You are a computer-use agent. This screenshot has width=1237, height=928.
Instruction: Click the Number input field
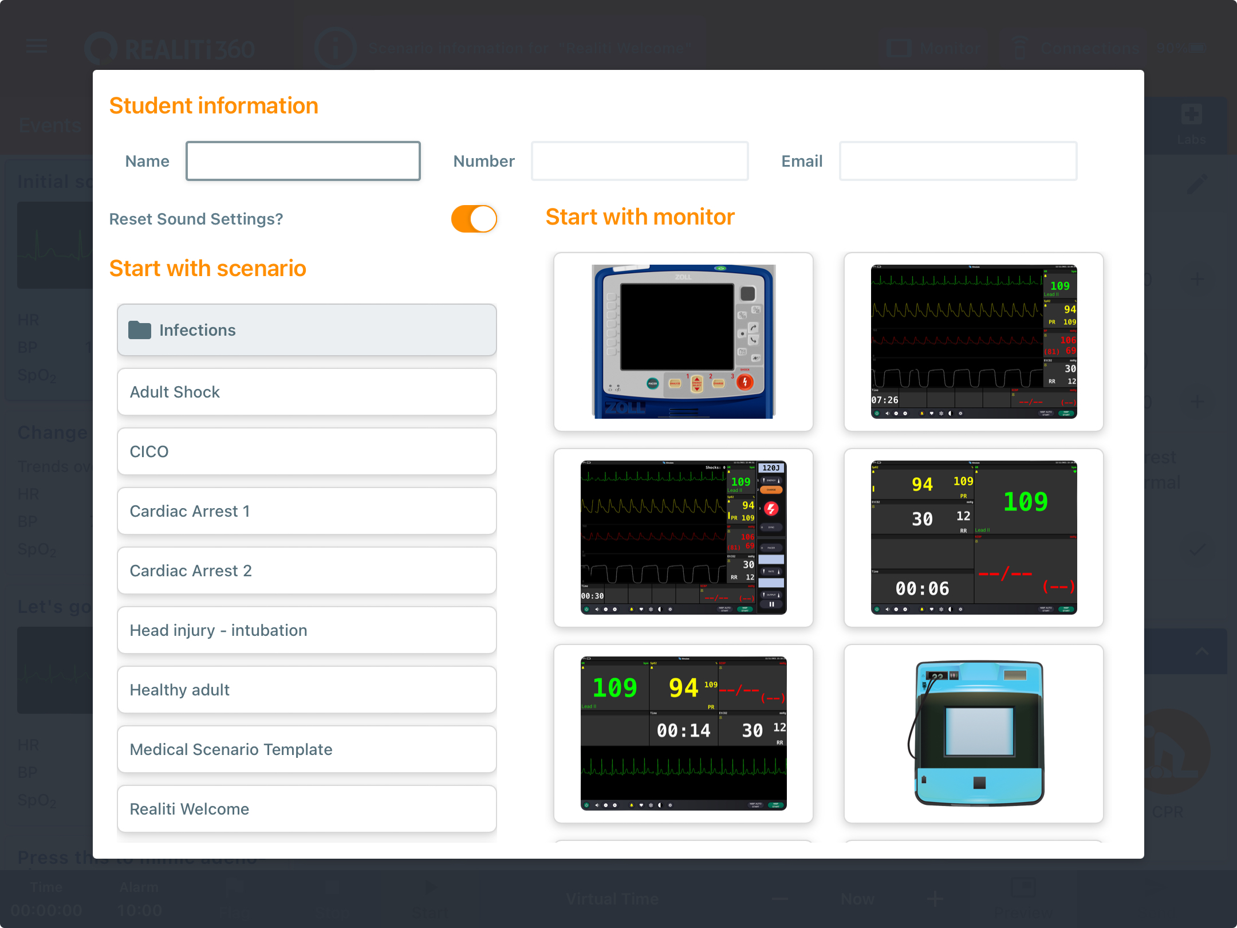point(640,161)
